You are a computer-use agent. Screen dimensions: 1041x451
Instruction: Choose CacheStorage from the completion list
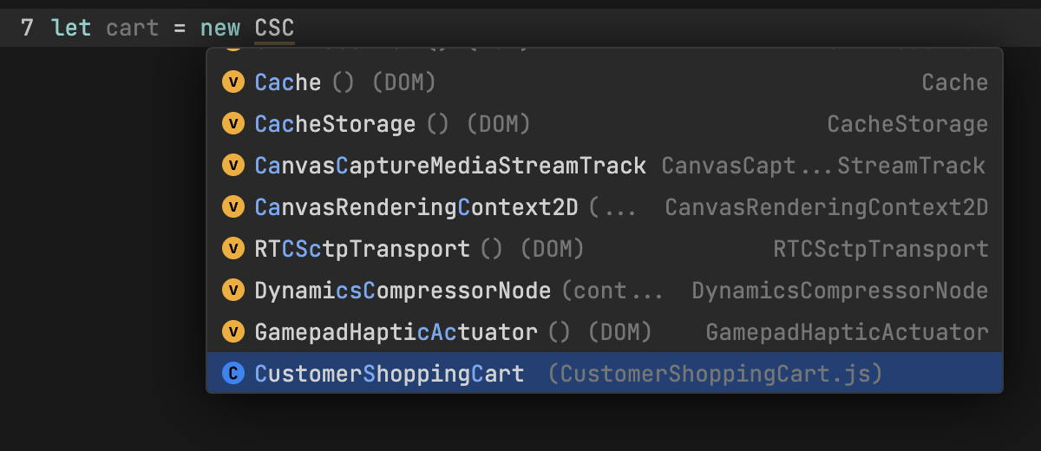click(x=335, y=124)
